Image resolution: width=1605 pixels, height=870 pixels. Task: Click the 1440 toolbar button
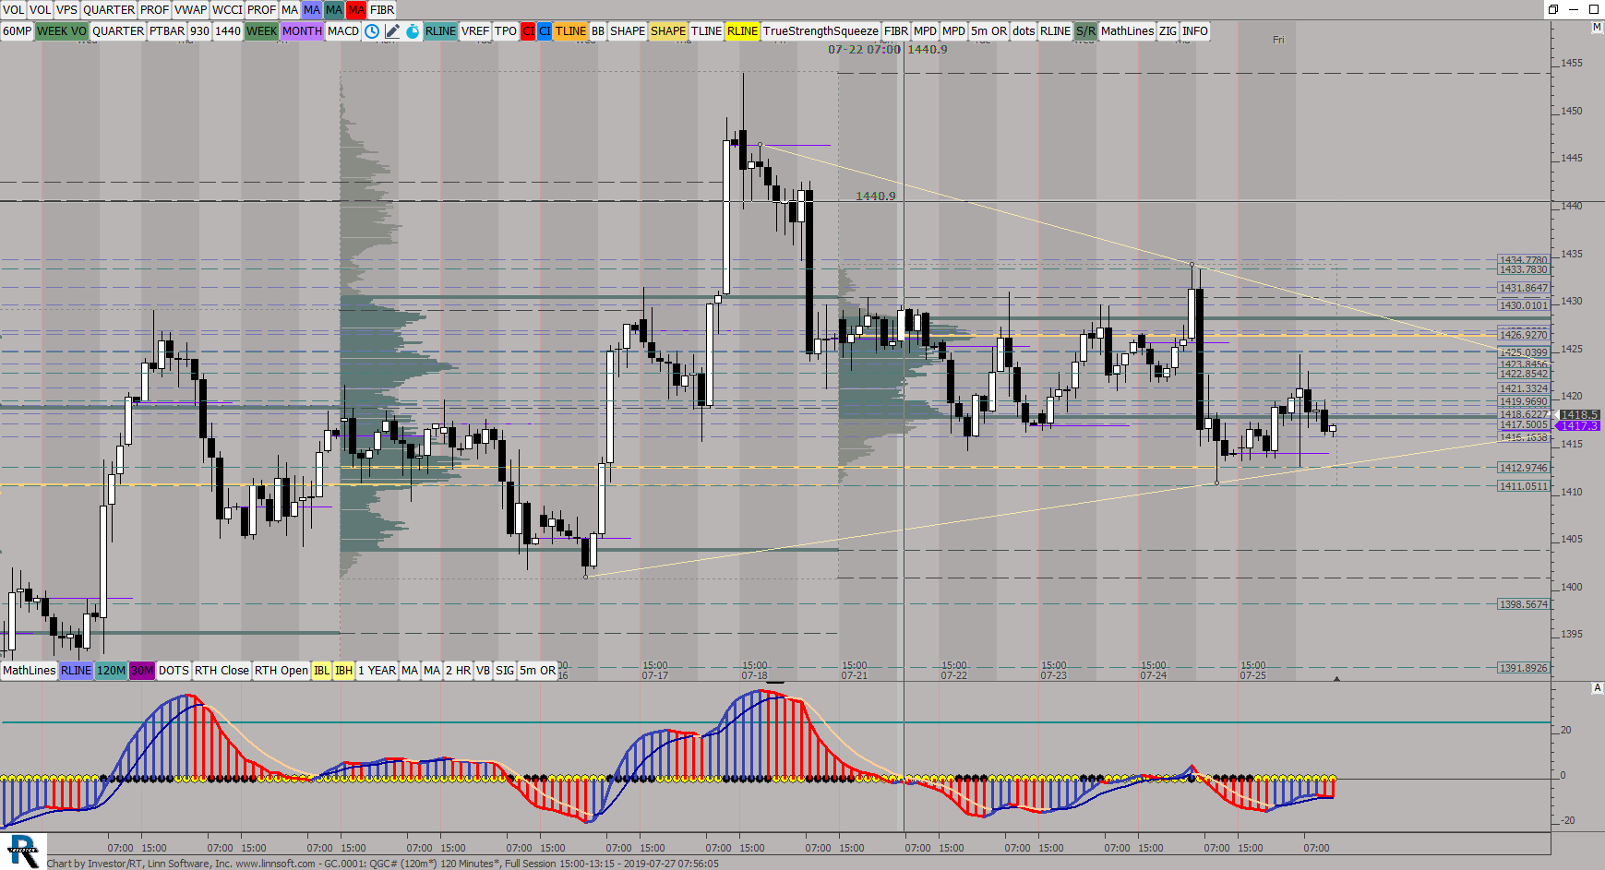(x=228, y=31)
